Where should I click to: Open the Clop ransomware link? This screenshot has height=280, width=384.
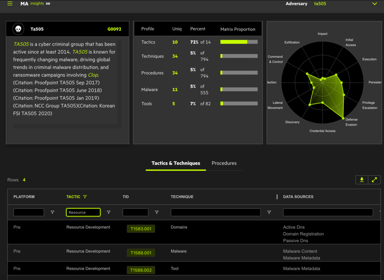click(x=93, y=75)
